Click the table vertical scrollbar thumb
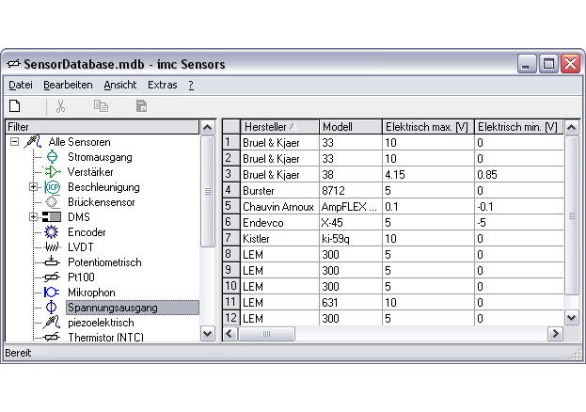Screen dimensions: 586x412 (x=572, y=215)
